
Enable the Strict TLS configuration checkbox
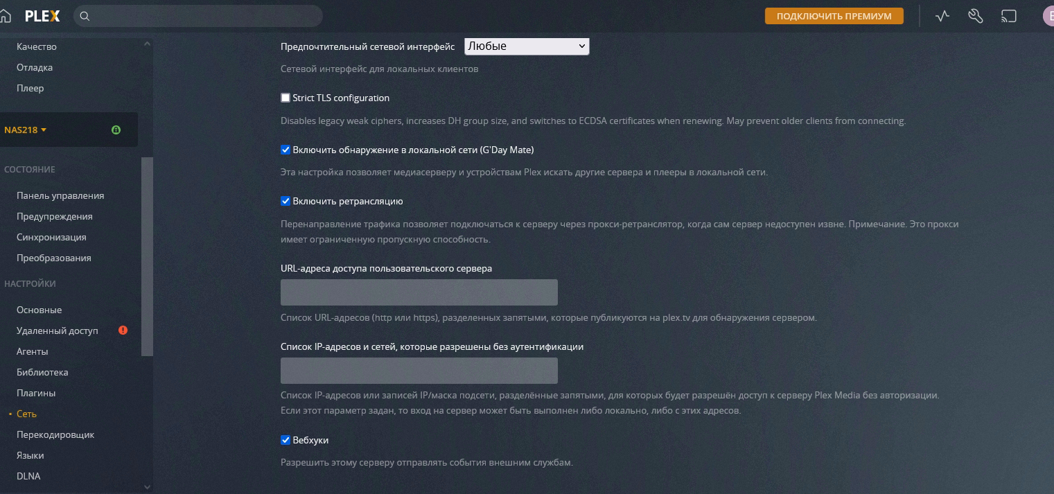pos(286,98)
